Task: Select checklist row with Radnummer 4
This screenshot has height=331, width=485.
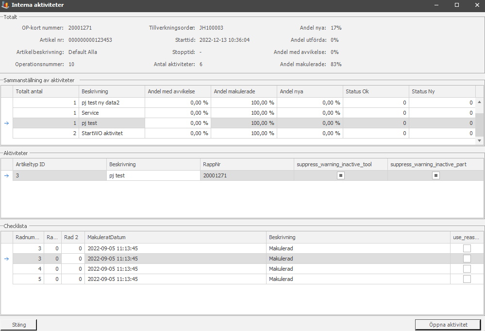Action: click(x=248, y=269)
